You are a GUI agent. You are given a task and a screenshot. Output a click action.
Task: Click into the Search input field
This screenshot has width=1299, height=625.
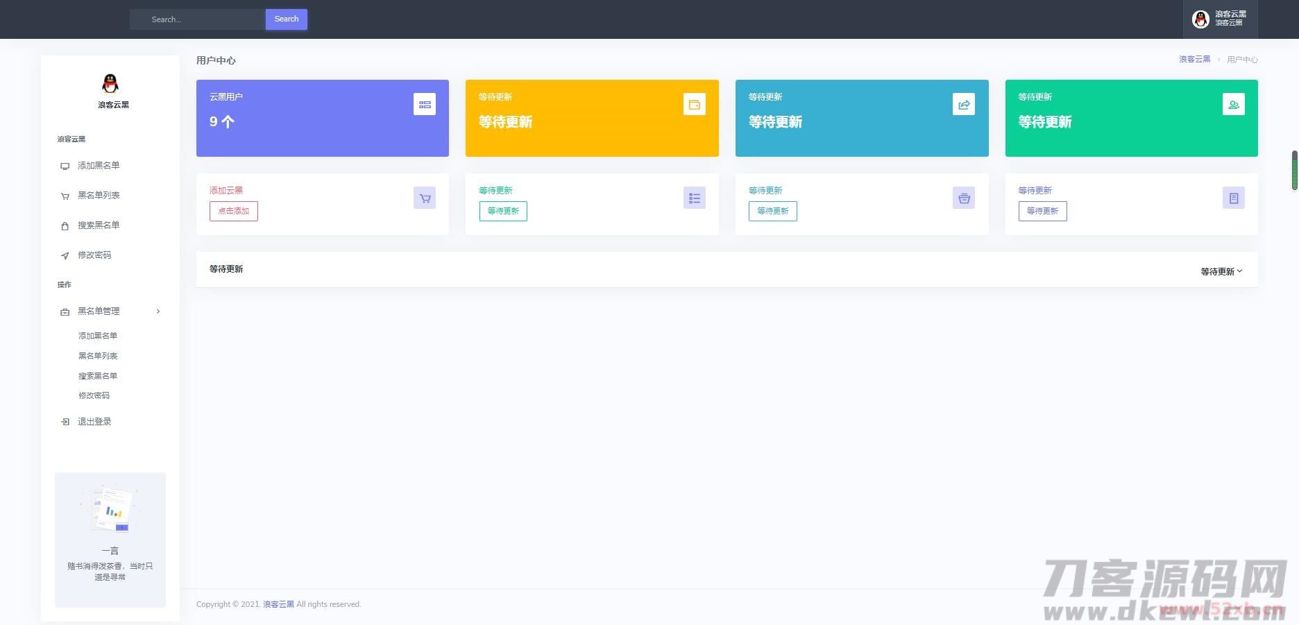198,19
